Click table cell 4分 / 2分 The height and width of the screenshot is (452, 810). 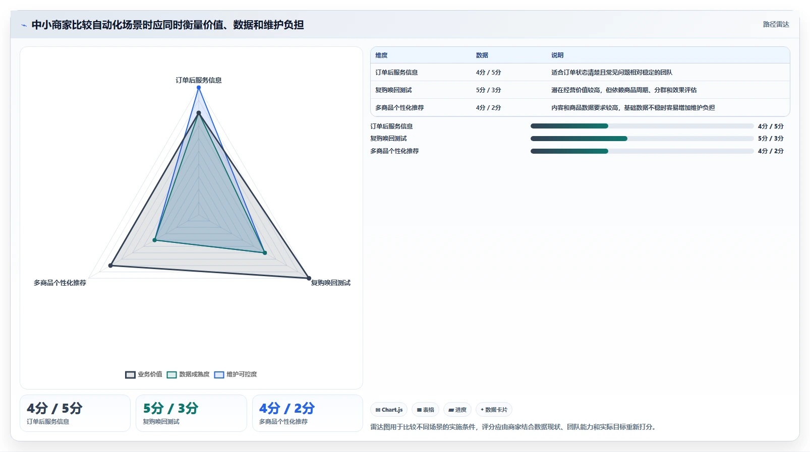(488, 108)
